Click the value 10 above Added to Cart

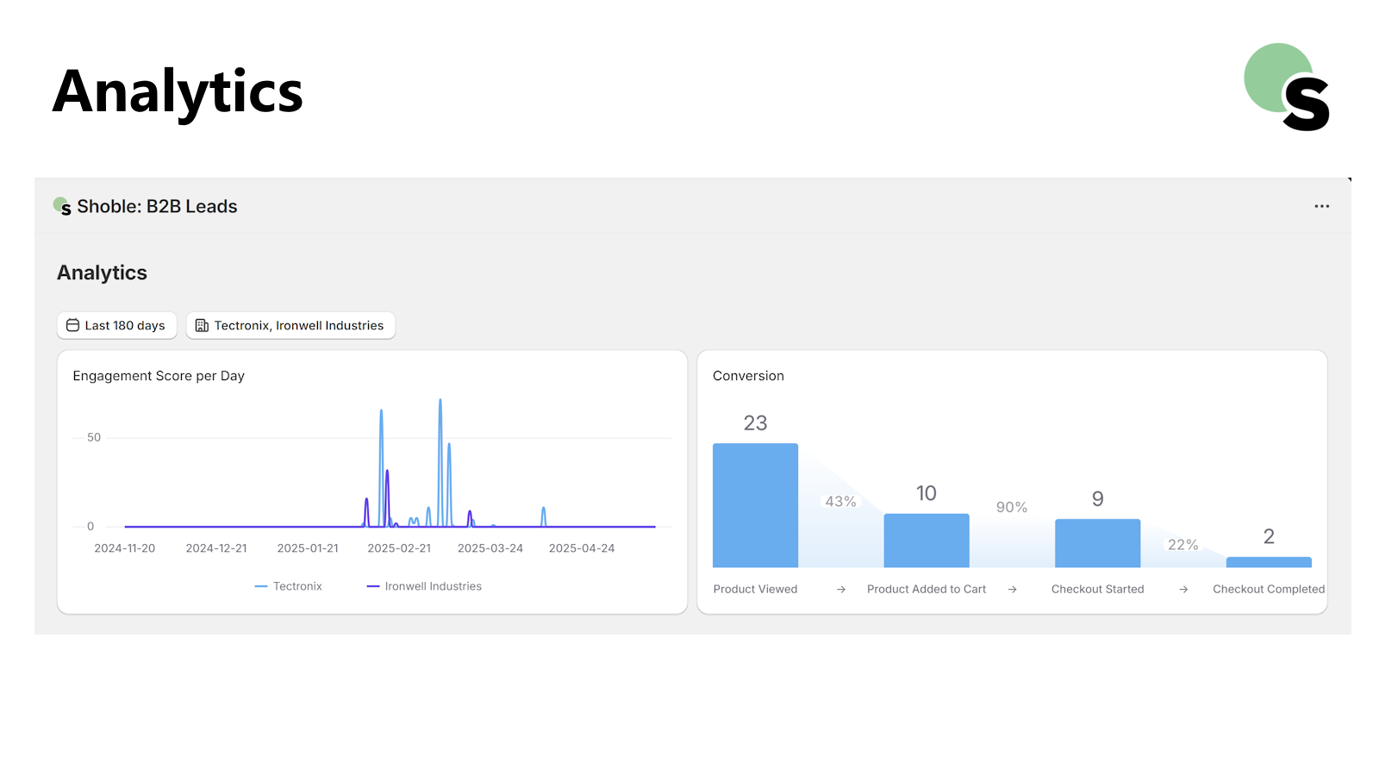[927, 493]
